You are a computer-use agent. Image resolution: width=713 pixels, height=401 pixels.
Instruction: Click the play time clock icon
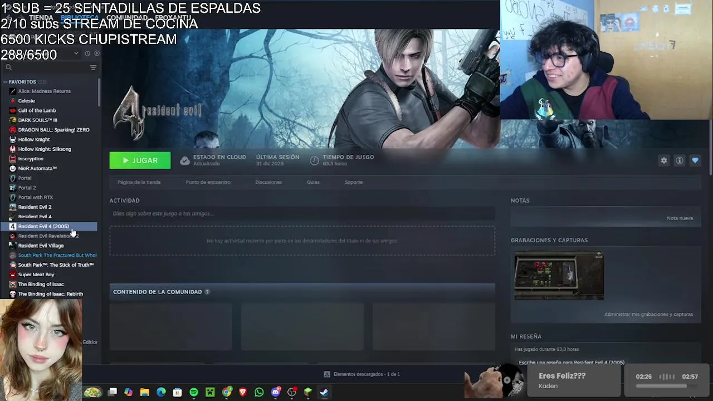314,160
